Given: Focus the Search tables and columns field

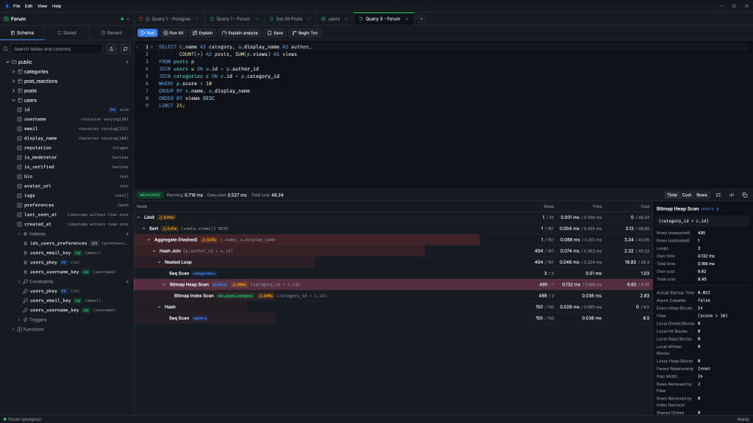Looking at the screenshot, I should [57, 49].
